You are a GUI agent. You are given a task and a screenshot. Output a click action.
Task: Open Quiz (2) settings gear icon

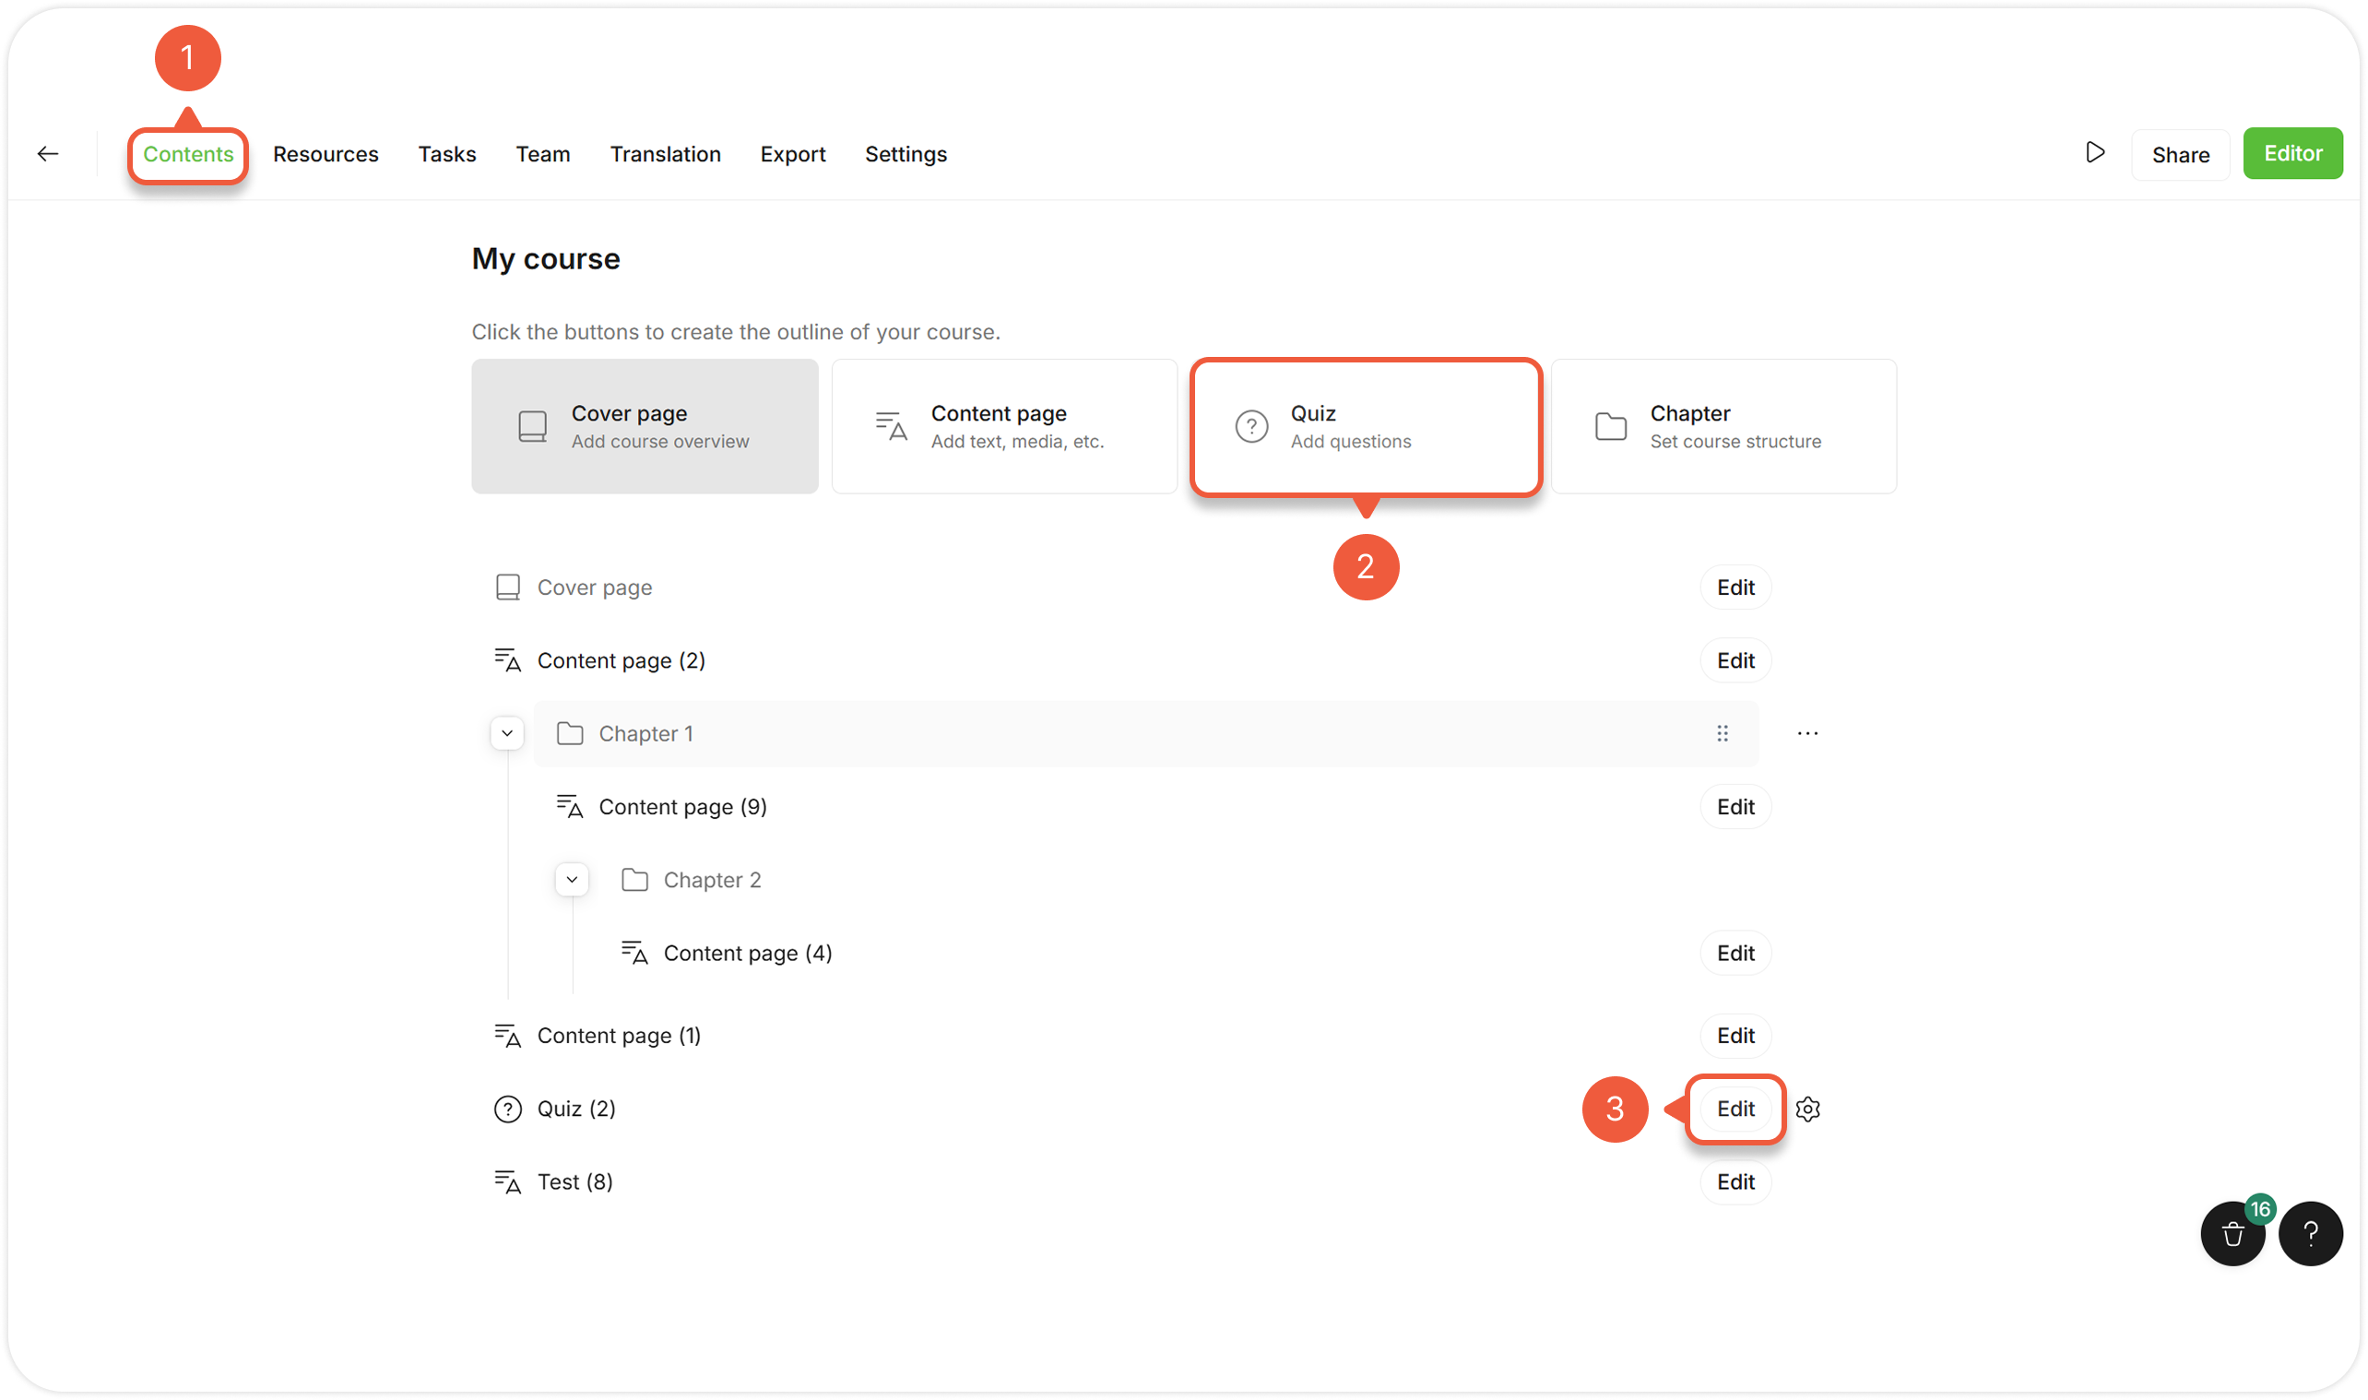[x=1806, y=1109]
